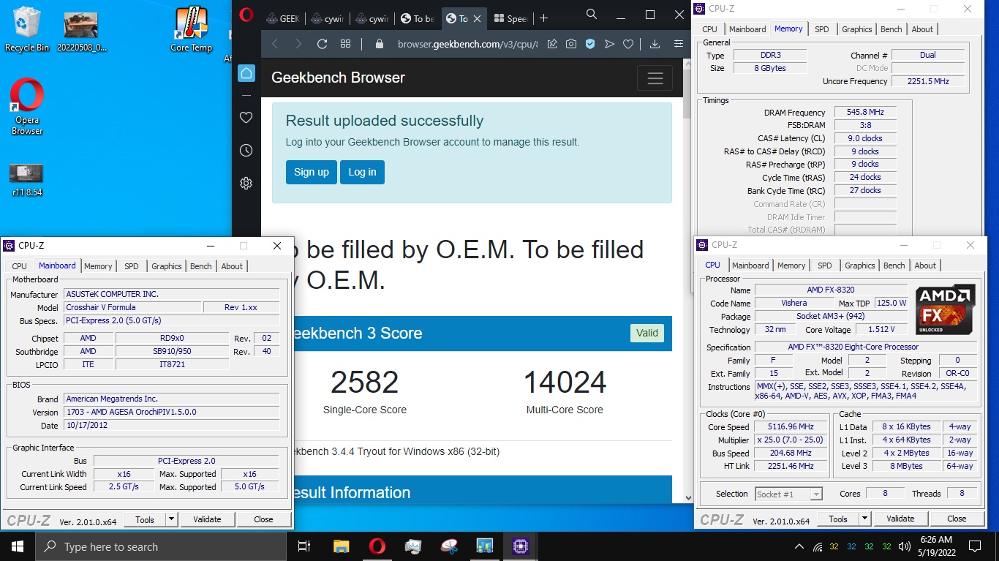Image resolution: width=999 pixels, height=561 pixels.
Task: Select the Core Temp desktop shortcut
Action: [191, 29]
